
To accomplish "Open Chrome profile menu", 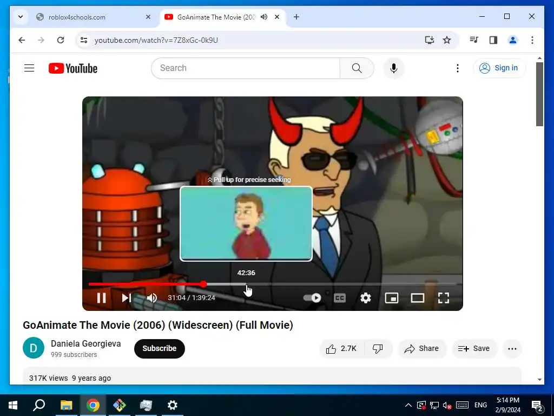I will tap(513, 40).
